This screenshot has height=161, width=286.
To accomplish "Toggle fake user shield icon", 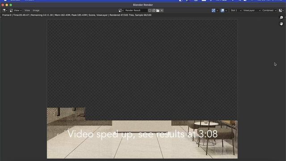I will coord(150,11).
